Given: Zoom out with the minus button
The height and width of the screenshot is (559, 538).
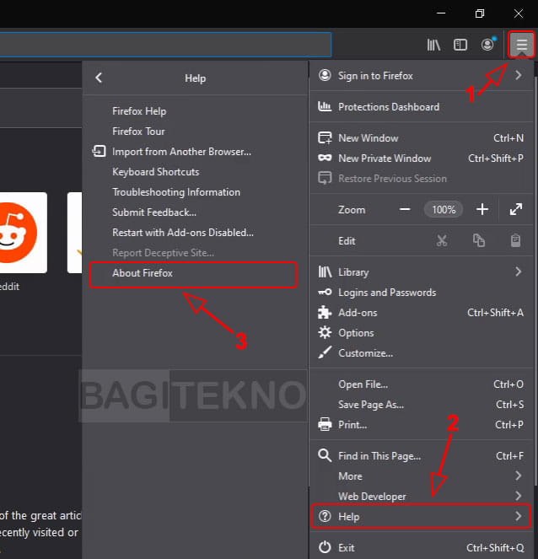Looking at the screenshot, I should pos(405,209).
